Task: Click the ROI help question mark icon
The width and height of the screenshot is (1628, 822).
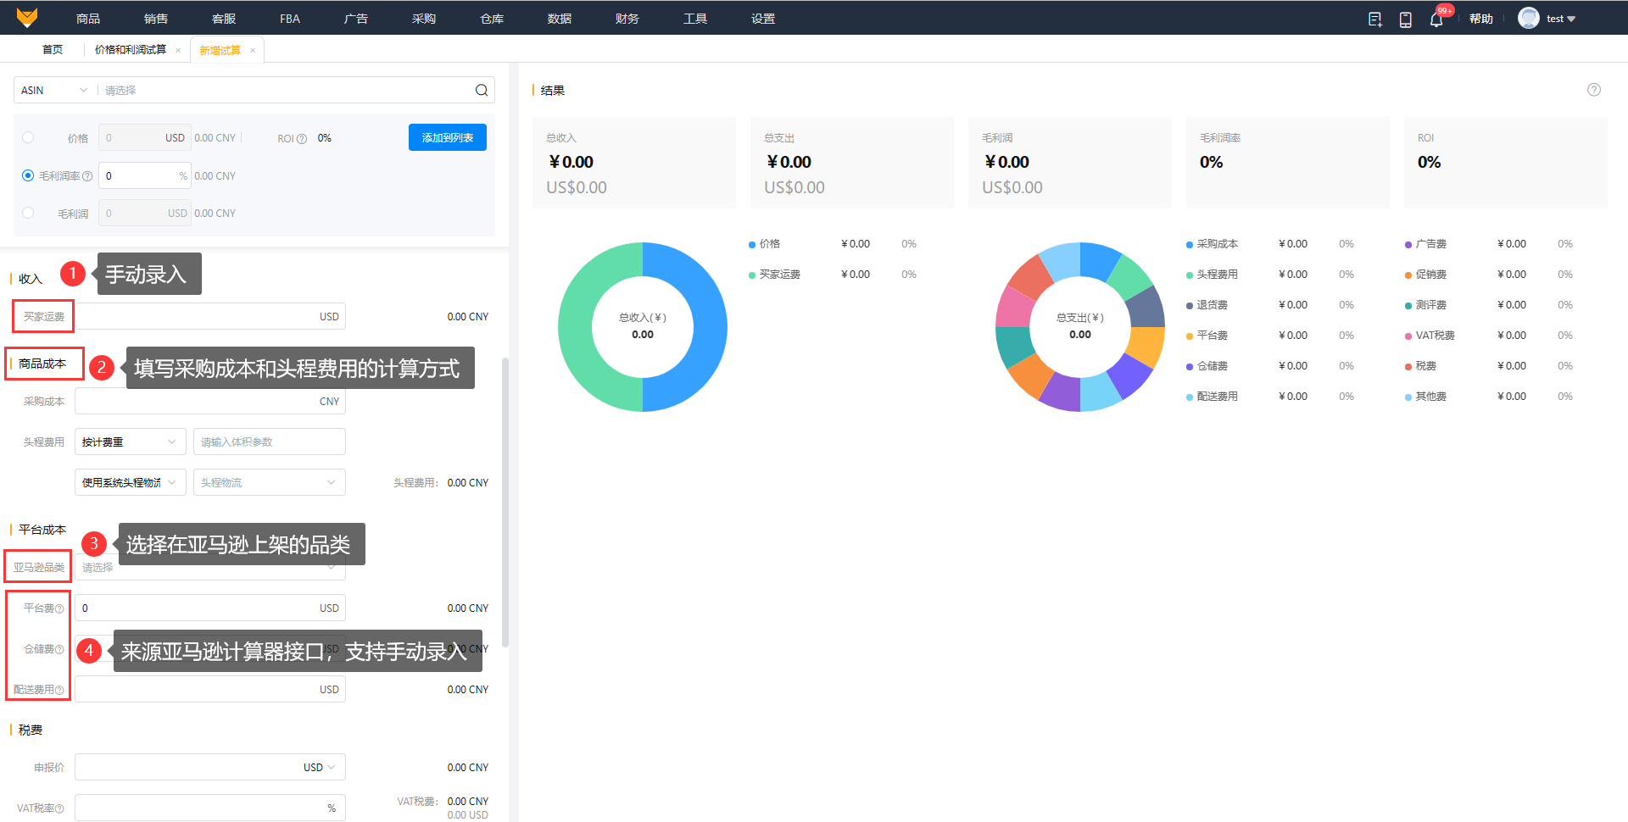Action: pos(302,139)
